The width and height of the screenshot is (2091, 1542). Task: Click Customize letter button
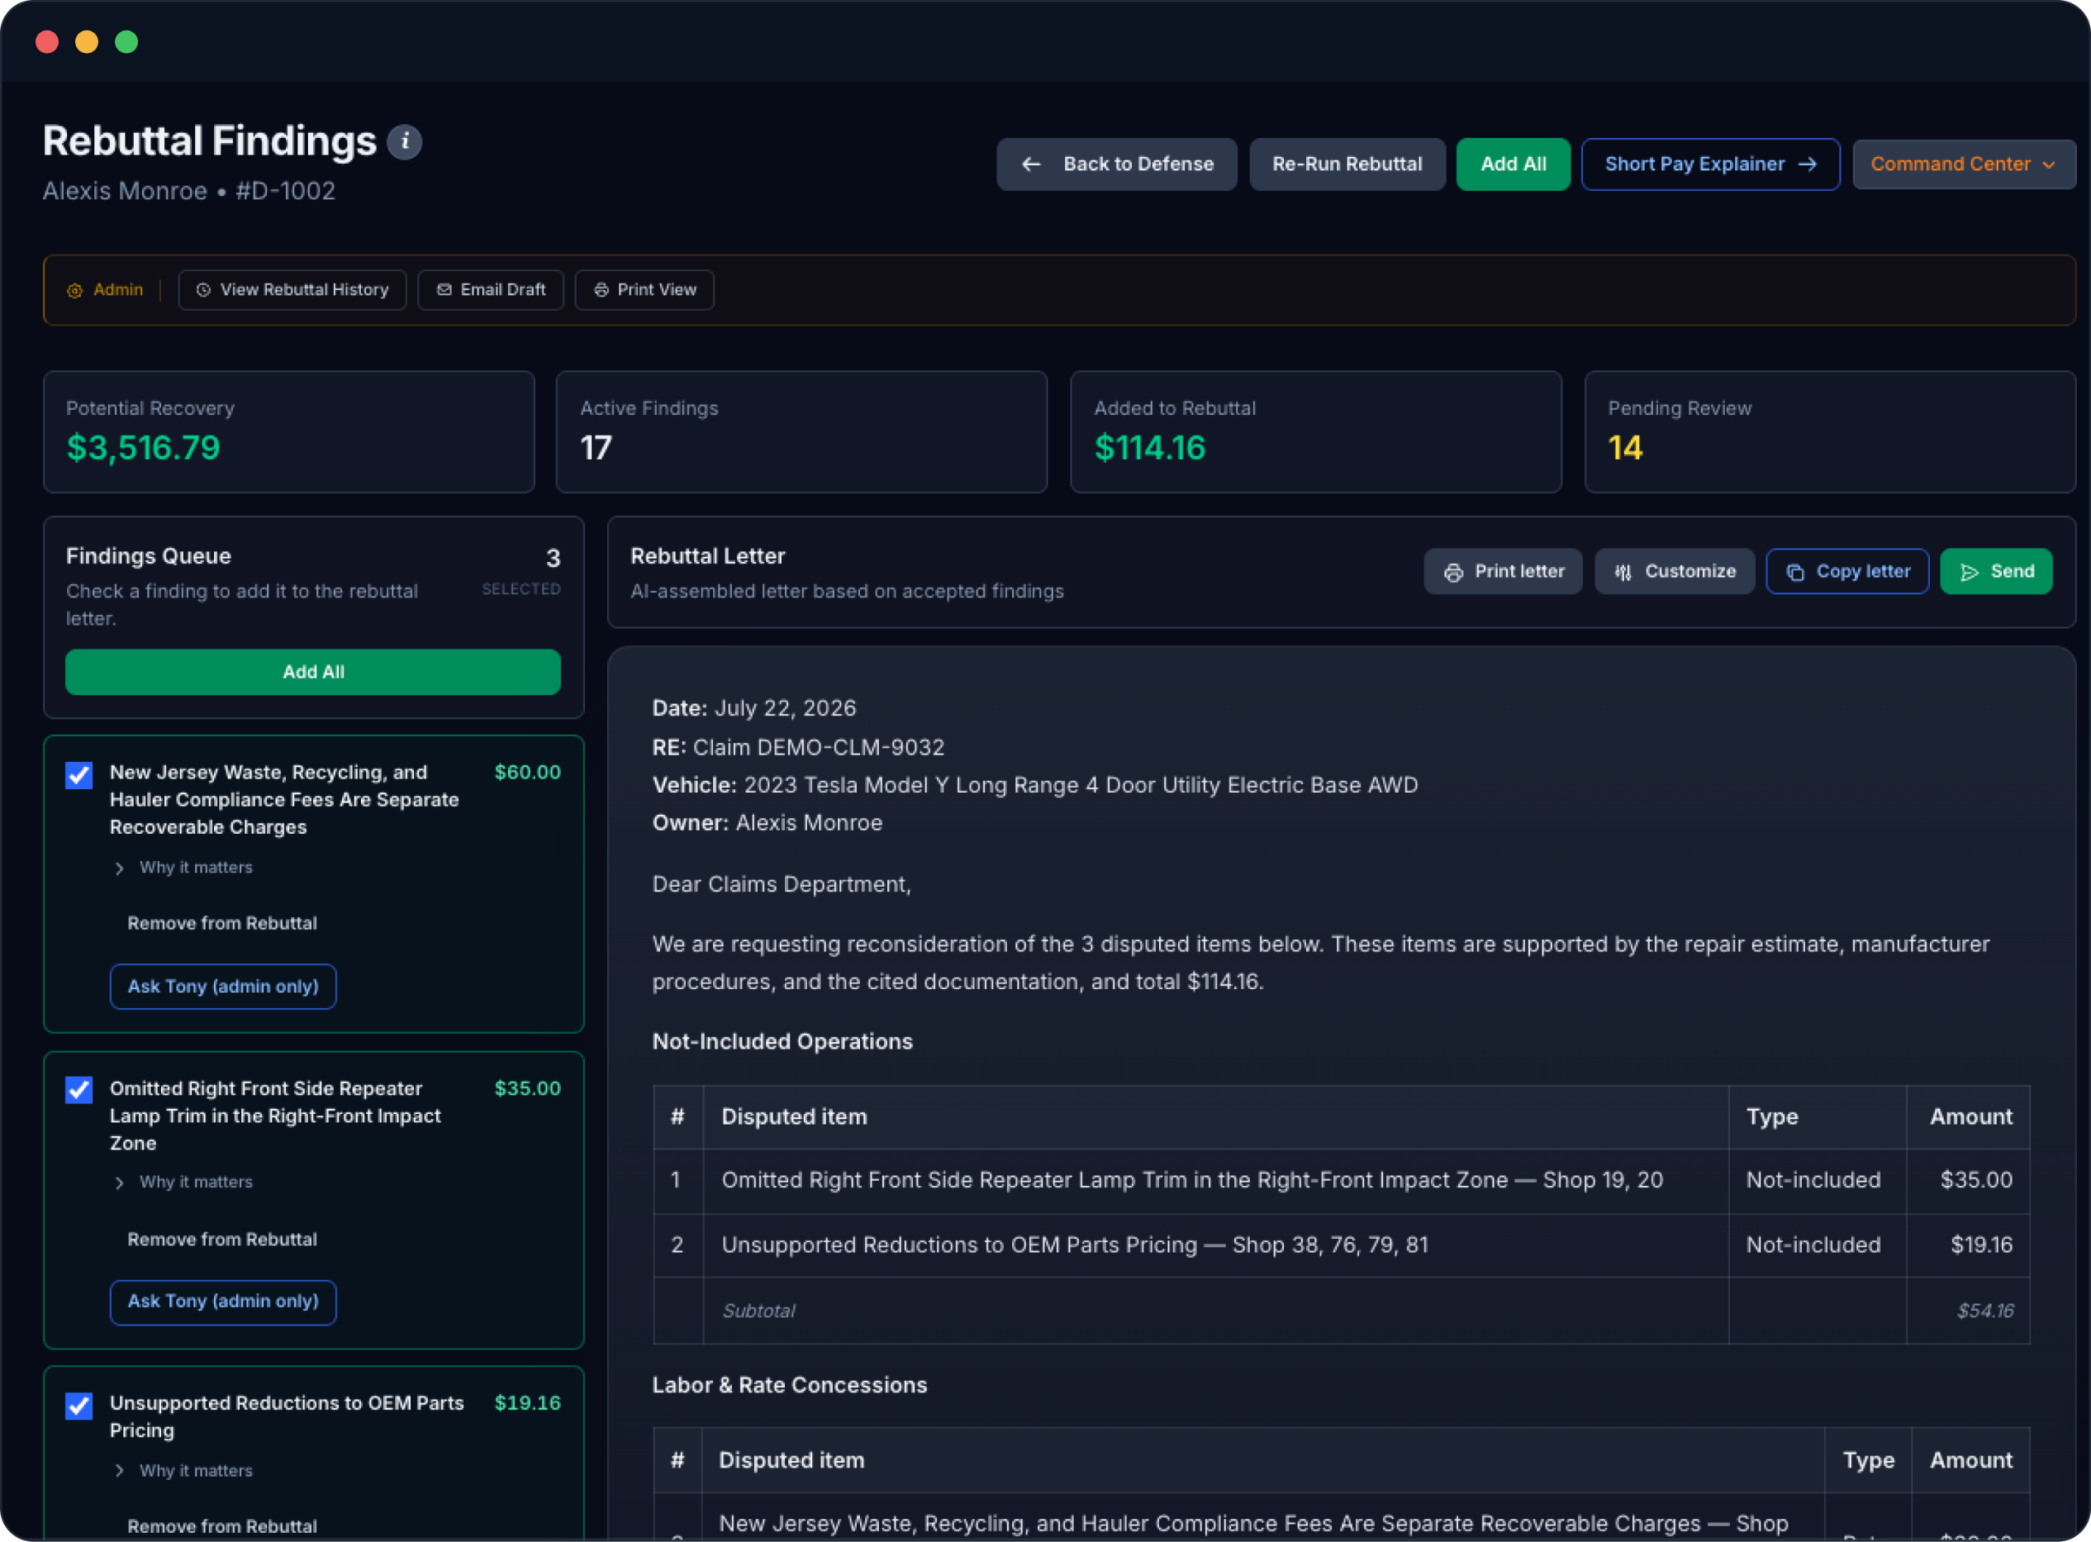click(1674, 571)
